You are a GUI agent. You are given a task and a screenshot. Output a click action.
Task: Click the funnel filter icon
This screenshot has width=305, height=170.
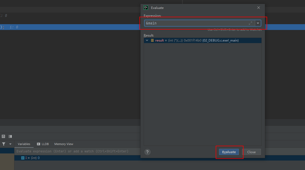(4, 144)
